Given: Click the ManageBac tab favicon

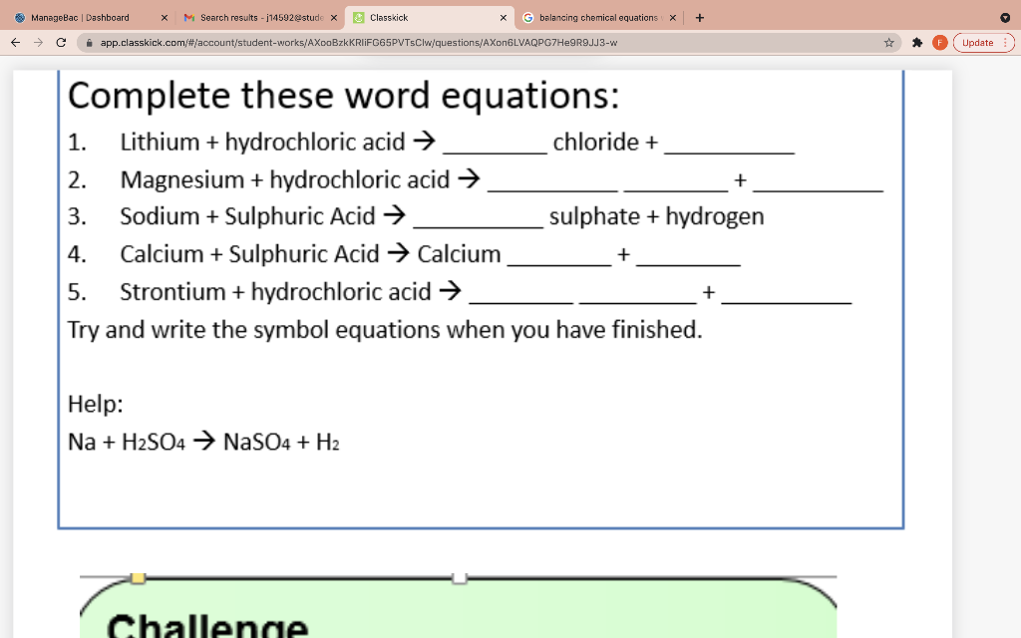Looking at the screenshot, I should [x=20, y=18].
